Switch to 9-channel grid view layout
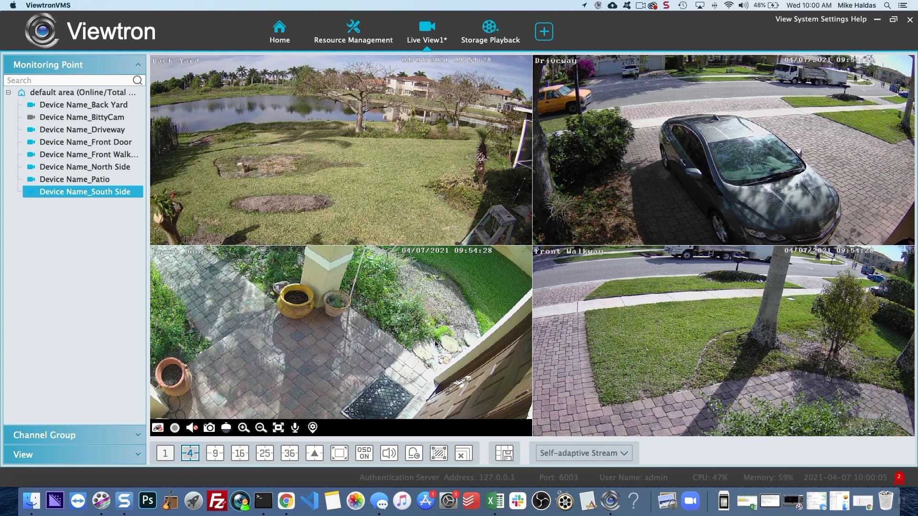 (215, 453)
